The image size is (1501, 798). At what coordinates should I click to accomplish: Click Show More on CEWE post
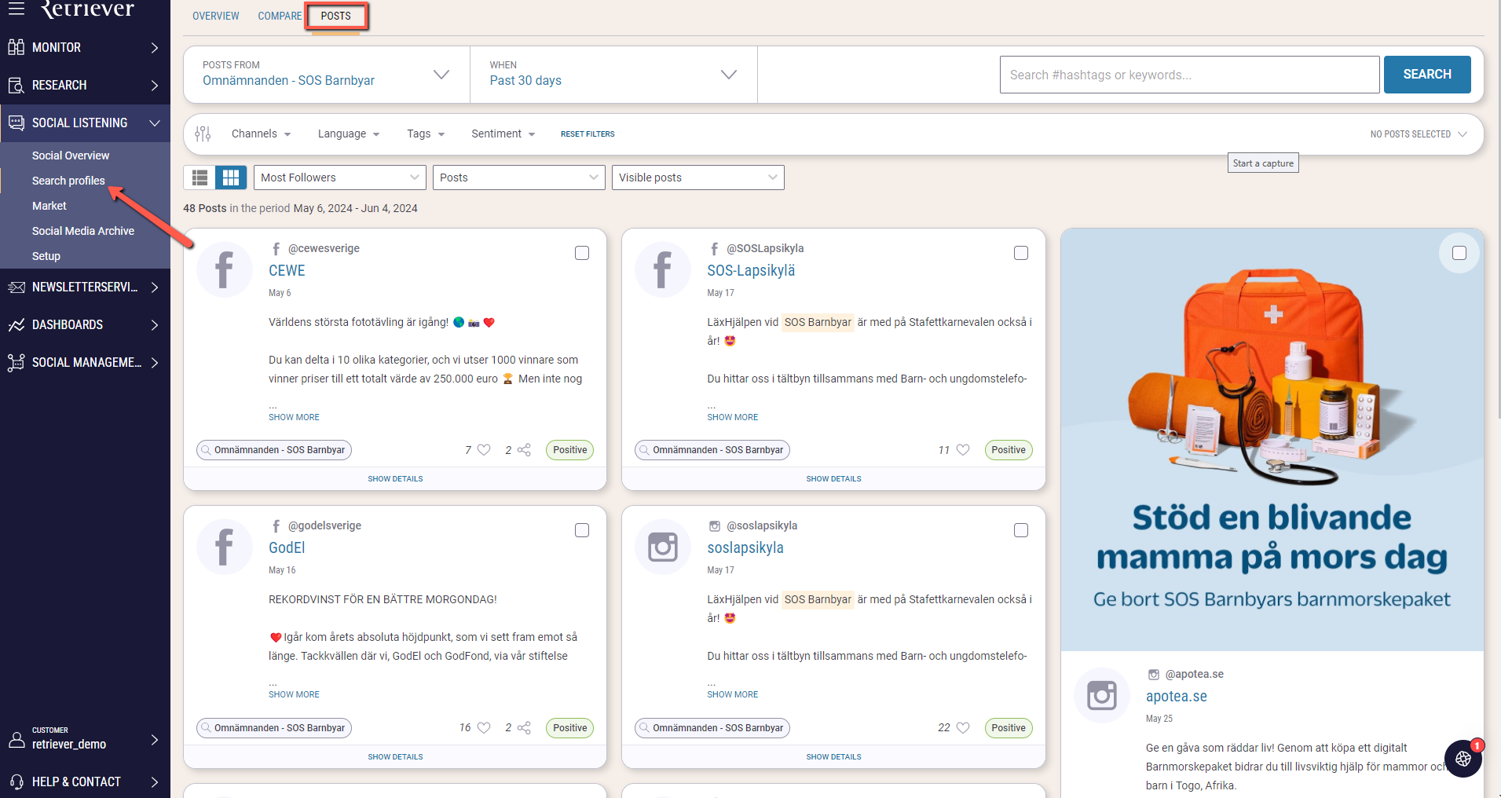(294, 417)
